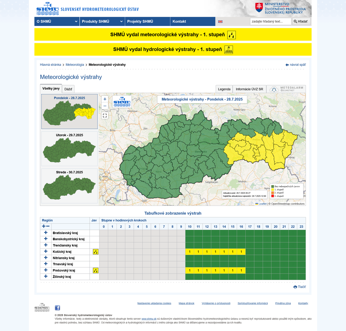The image size is (346, 331).
Task: Expand the Prešovský kraj row
Action: click(x=46, y=270)
